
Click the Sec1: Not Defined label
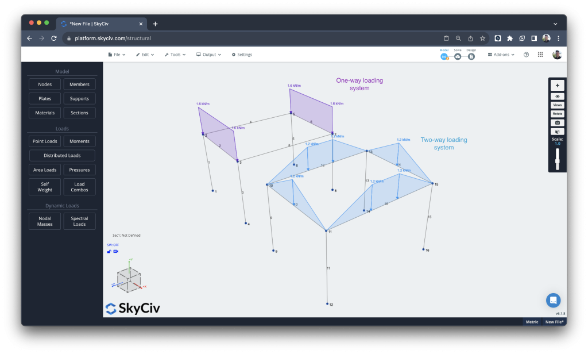click(126, 236)
